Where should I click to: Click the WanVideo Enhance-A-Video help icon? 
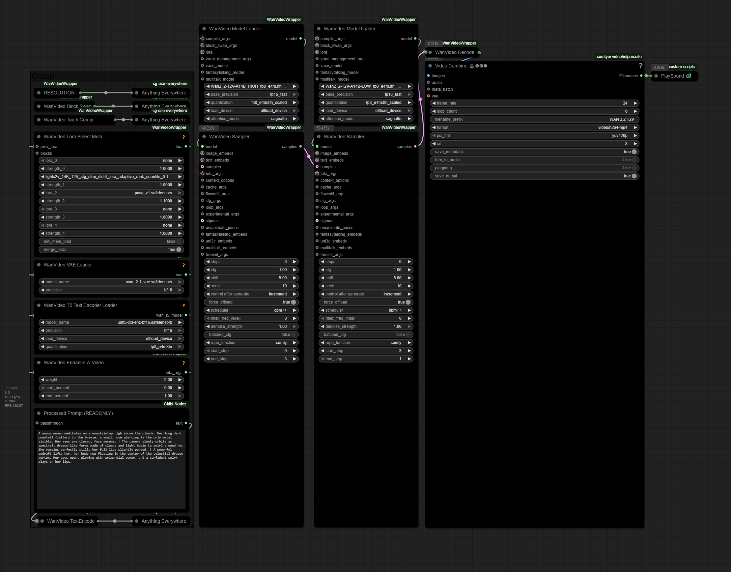tap(184, 363)
